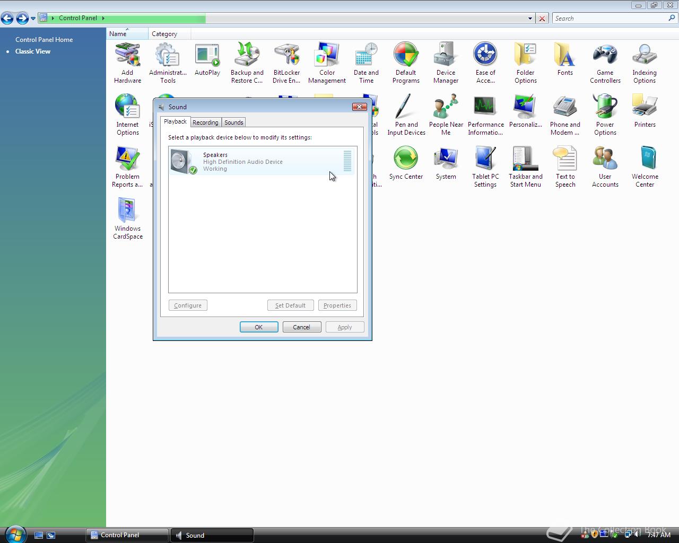Open Color Management icon
The image size is (679, 543).
coord(327,63)
